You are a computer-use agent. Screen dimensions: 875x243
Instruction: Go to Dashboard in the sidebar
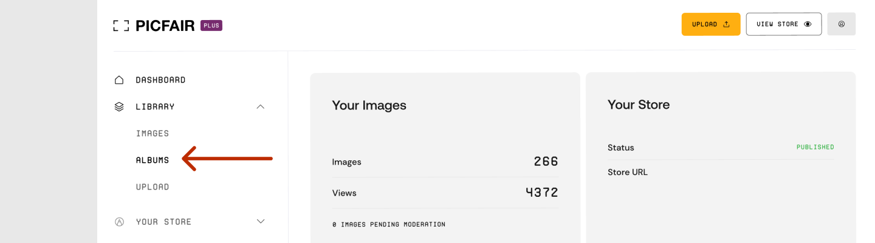click(x=160, y=80)
